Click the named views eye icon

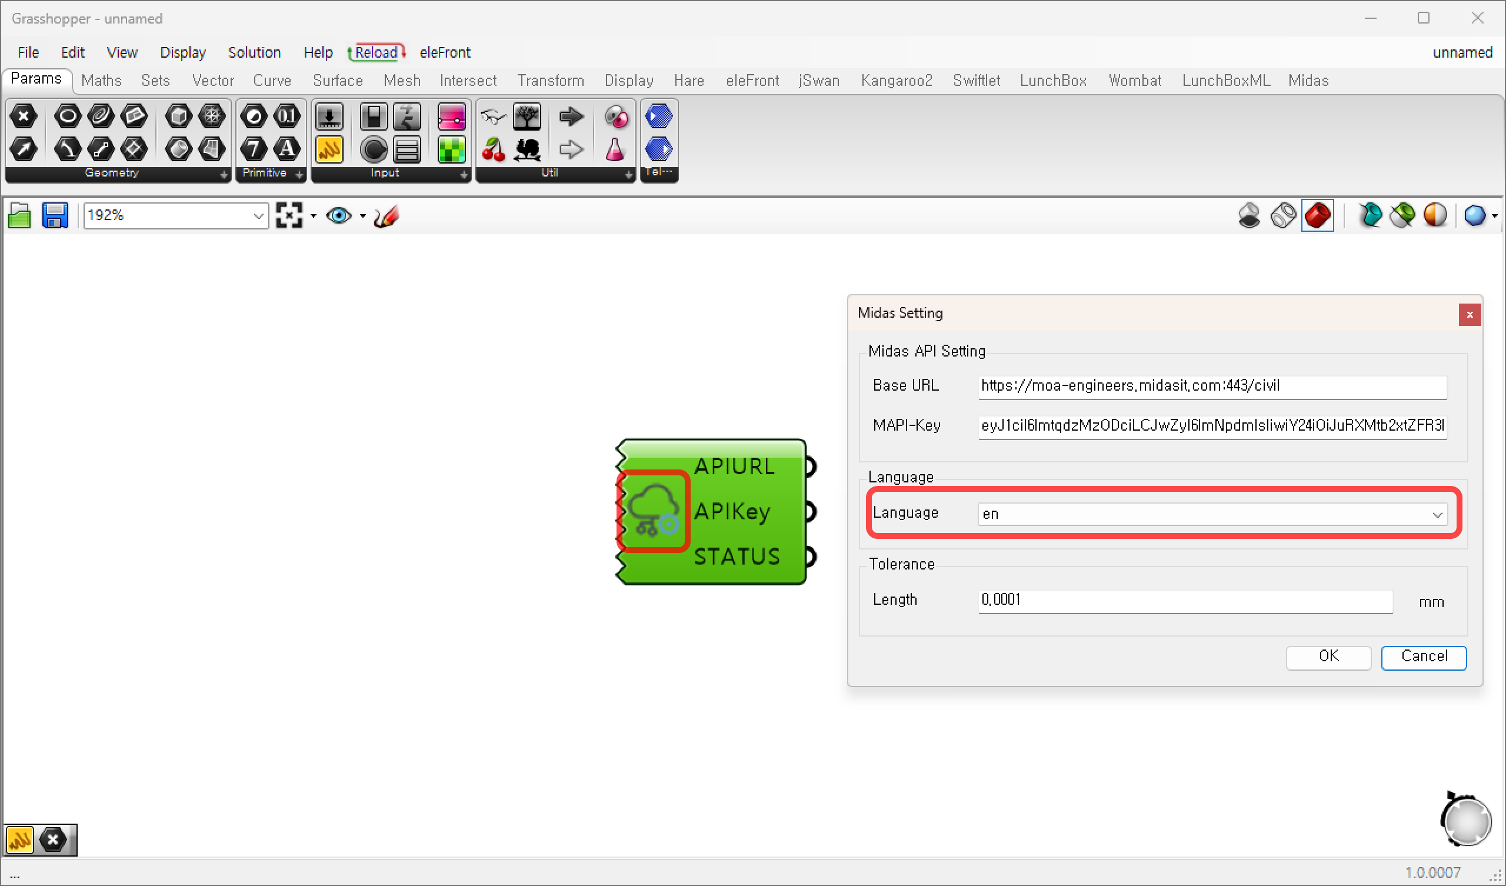pyautogui.click(x=339, y=215)
